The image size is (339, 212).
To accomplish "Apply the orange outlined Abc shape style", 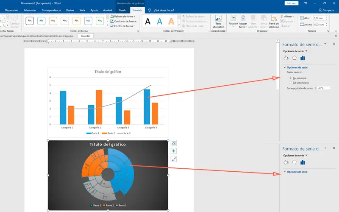I will [53, 21].
